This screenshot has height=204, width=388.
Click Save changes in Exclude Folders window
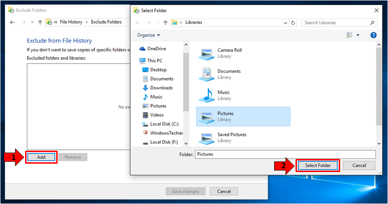pyautogui.click(x=185, y=191)
